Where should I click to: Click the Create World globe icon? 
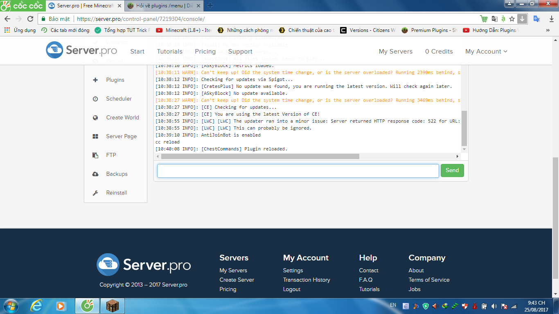[95, 118]
